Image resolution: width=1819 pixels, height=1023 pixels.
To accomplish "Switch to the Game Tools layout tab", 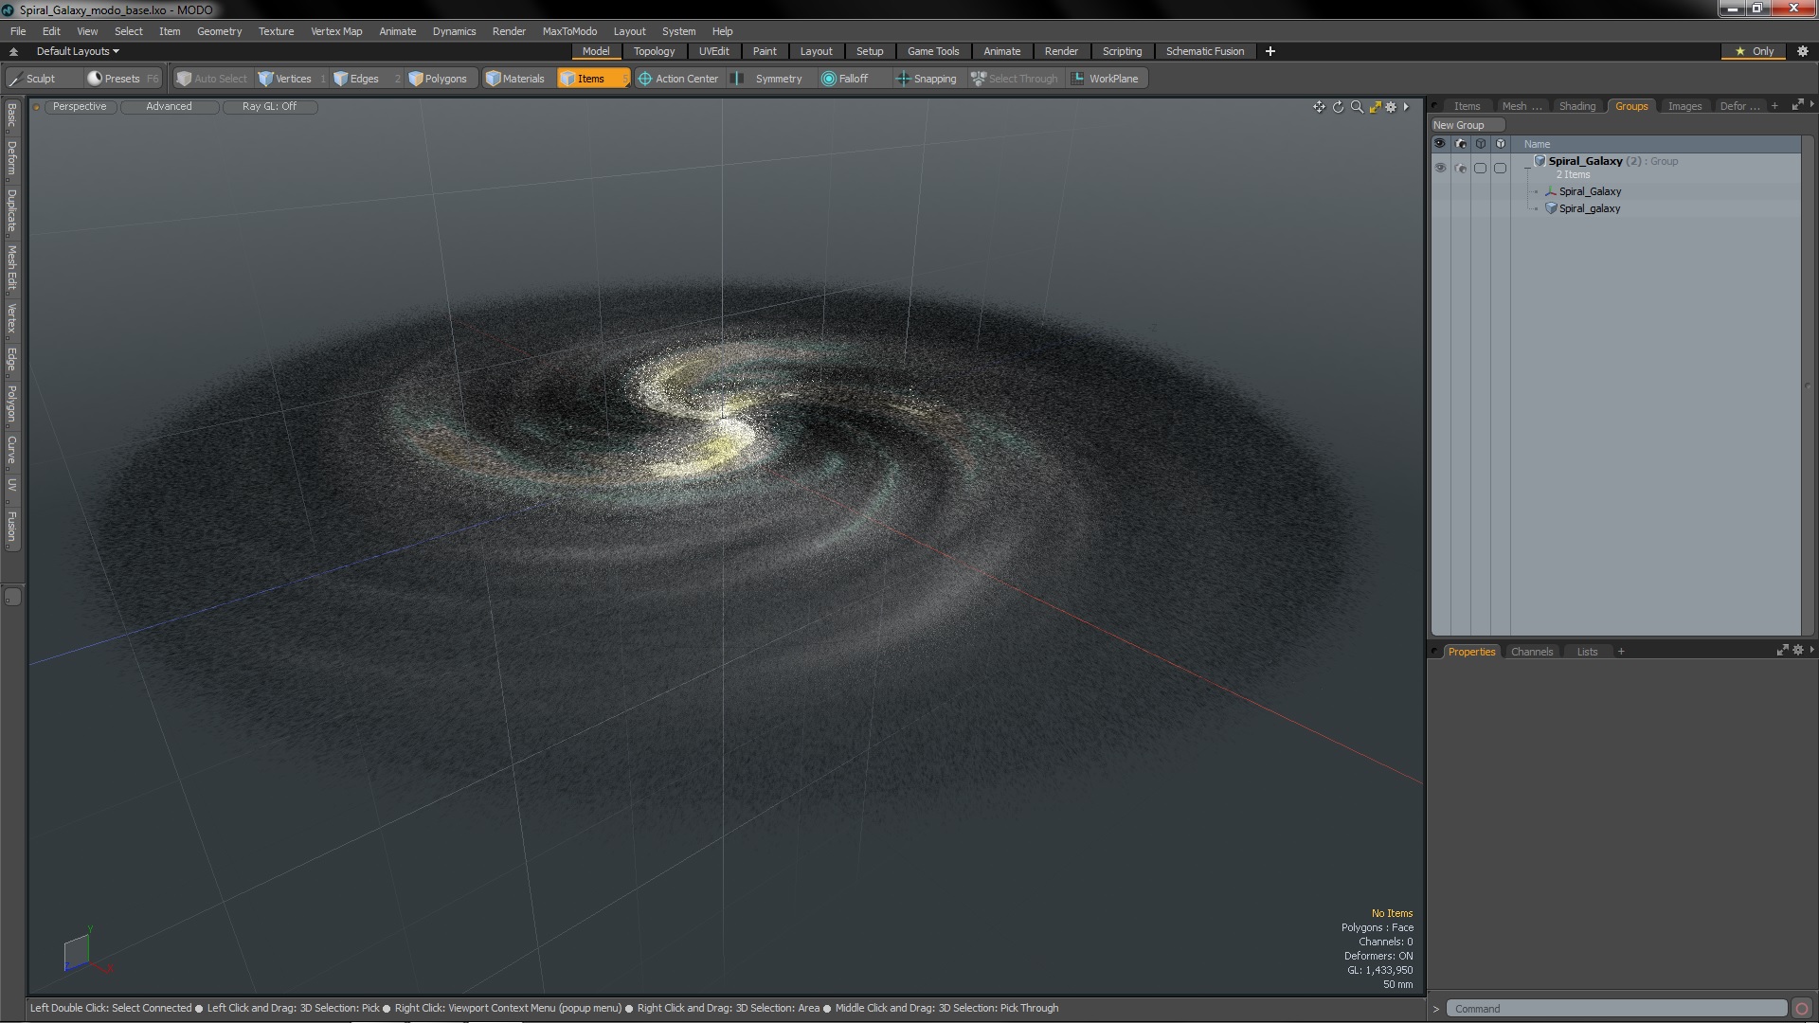I will coord(932,51).
